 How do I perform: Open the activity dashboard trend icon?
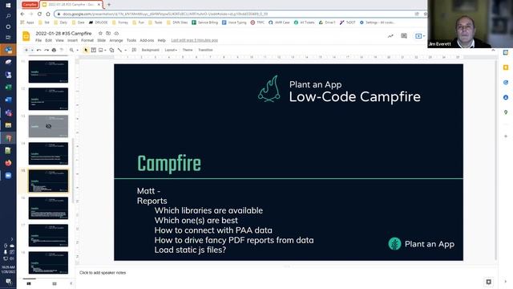tap(390, 36)
